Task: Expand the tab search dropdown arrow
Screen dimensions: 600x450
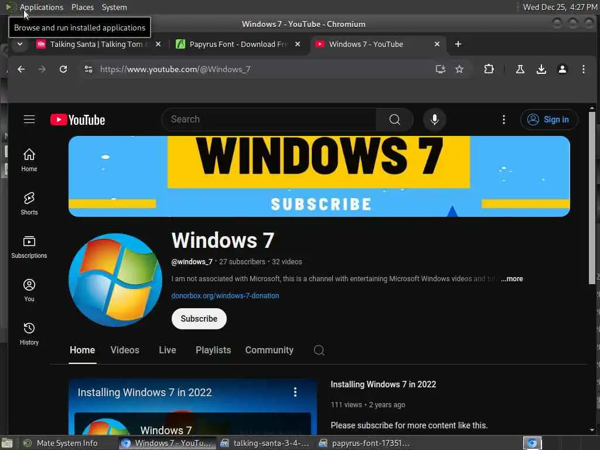Action: click(20, 44)
